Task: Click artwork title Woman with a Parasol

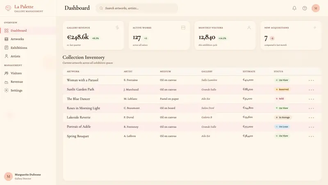Action: coord(82,80)
